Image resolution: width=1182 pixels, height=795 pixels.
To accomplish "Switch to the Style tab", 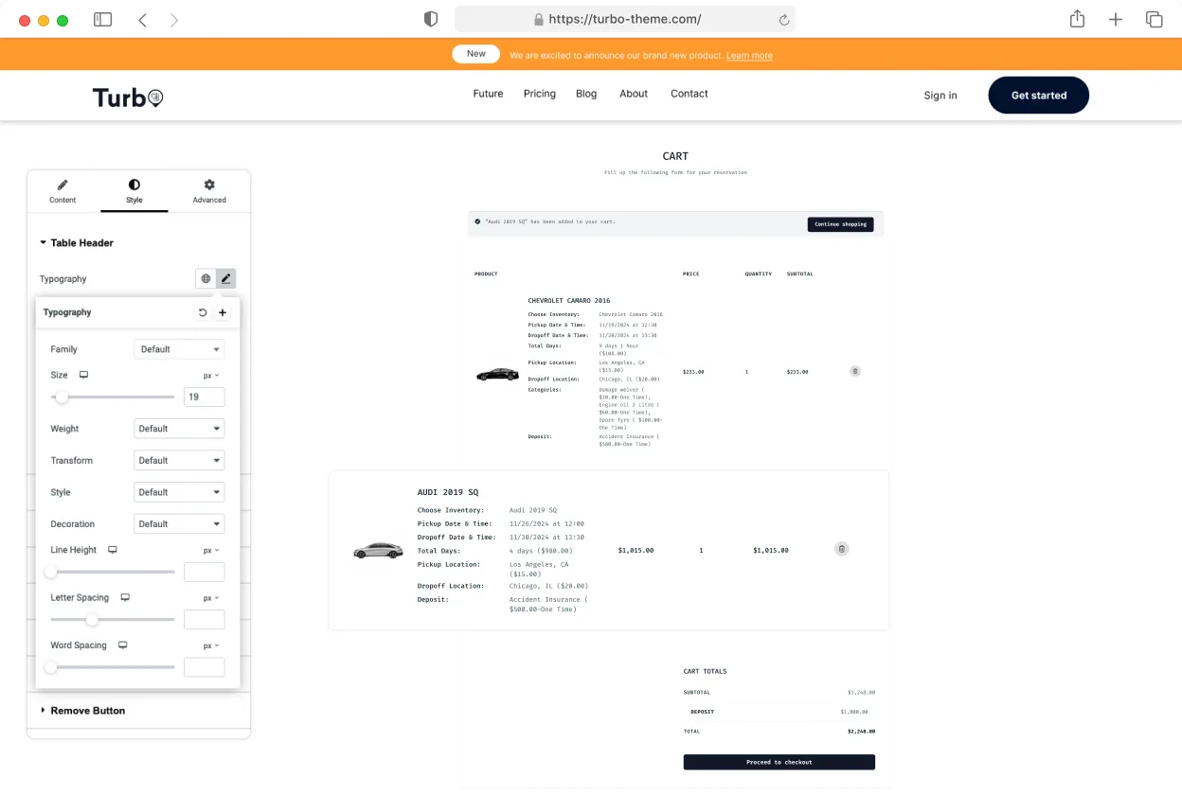I will [134, 191].
